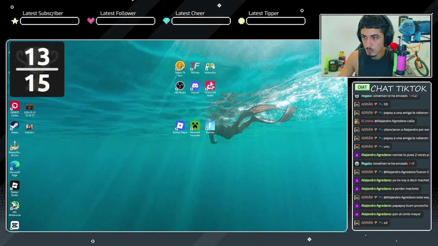Click chat message "El chino: @Alejandro Agredano calla"
Screen dimensions: 438x246
point(388,121)
